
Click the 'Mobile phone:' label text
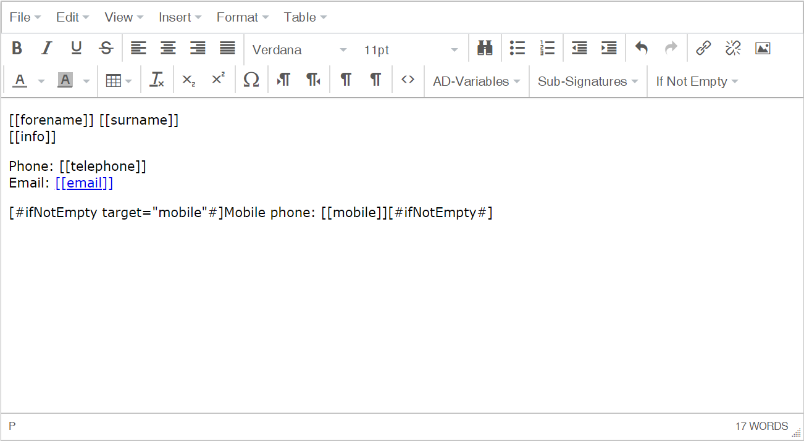[x=270, y=213]
